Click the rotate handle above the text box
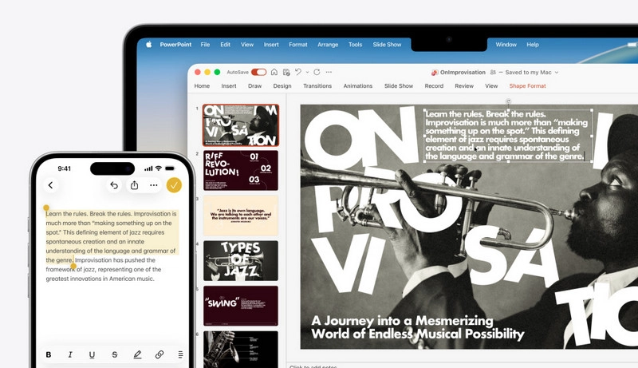The height and width of the screenshot is (368, 638). (508, 101)
